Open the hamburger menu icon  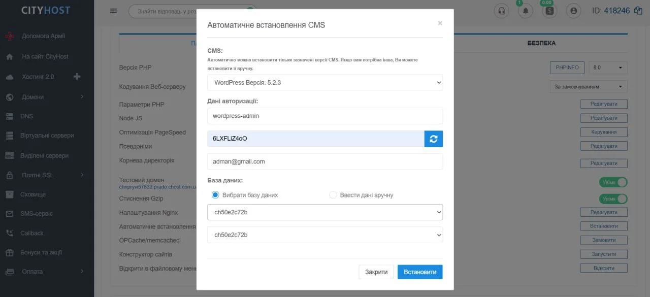click(x=113, y=11)
